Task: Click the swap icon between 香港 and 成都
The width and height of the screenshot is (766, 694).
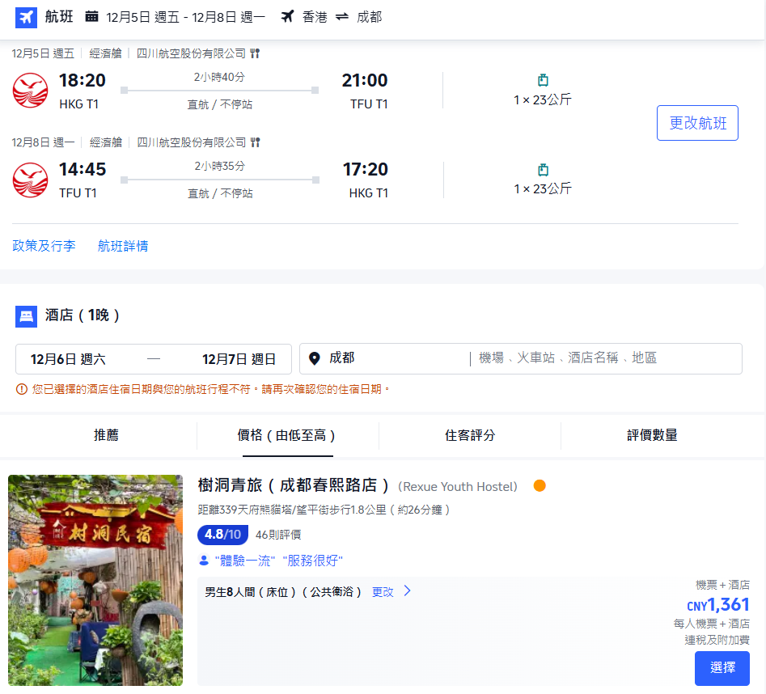Action: tap(341, 17)
